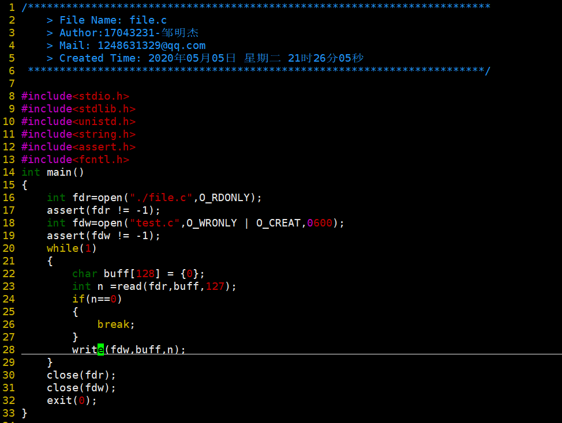Click the O_RDONLY flag in the open call
This screenshot has height=423, width=562.
(x=224, y=198)
